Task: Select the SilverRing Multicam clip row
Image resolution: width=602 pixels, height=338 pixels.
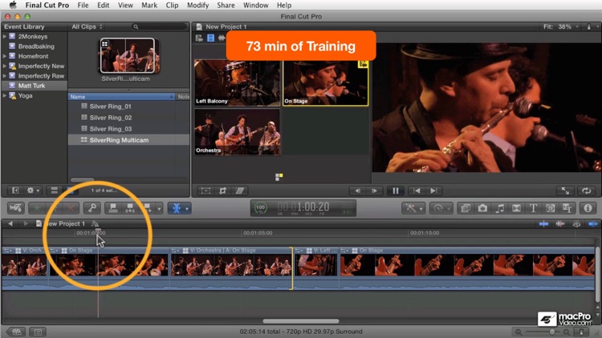Action: [128, 140]
